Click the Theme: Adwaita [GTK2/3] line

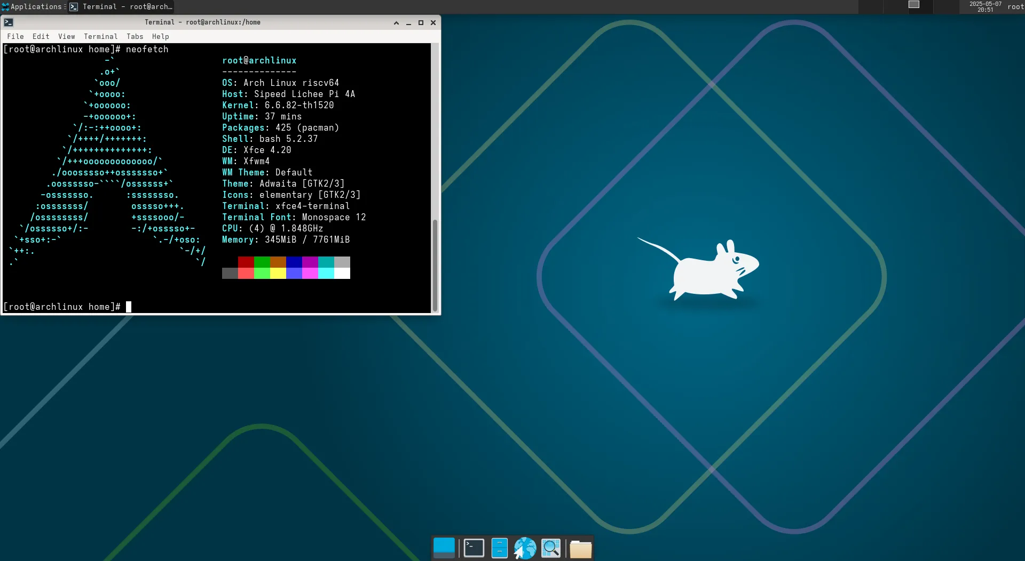tap(283, 183)
